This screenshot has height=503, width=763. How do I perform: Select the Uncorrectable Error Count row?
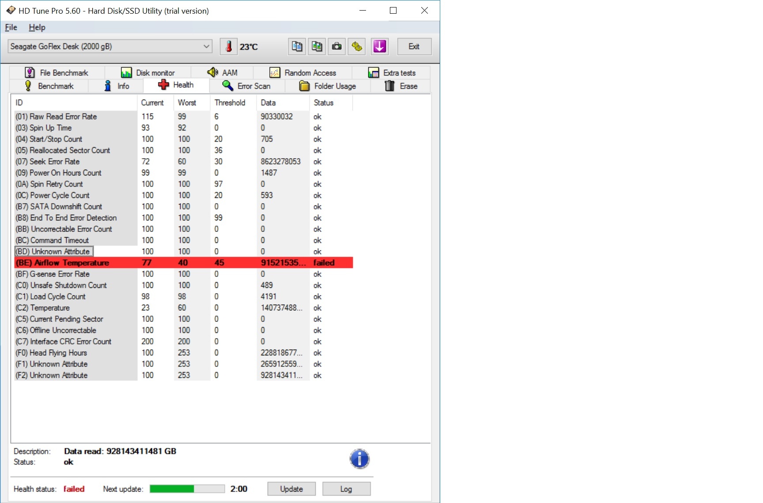(184, 229)
